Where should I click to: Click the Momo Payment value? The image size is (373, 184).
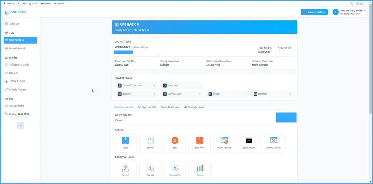coord(260,65)
